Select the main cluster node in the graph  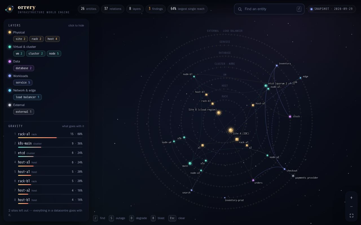coord(190,163)
